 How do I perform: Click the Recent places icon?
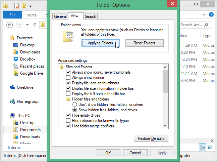pos(16,66)
